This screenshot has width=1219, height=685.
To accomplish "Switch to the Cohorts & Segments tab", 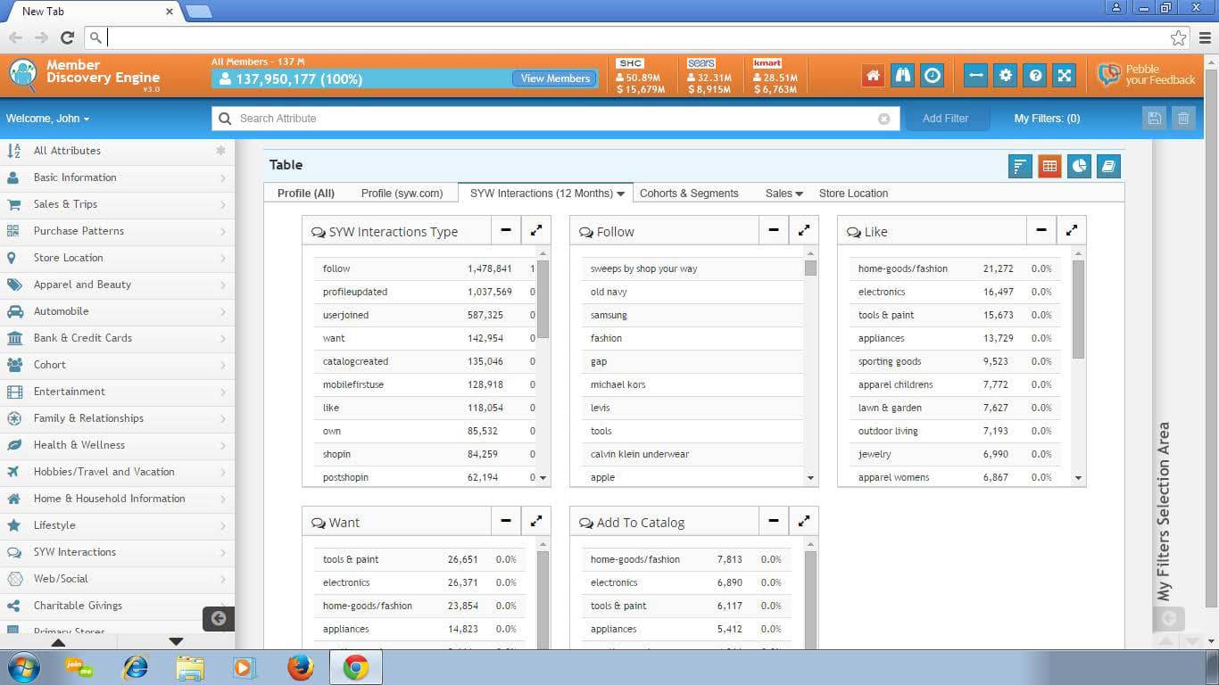I will click(x=689, y=194).
